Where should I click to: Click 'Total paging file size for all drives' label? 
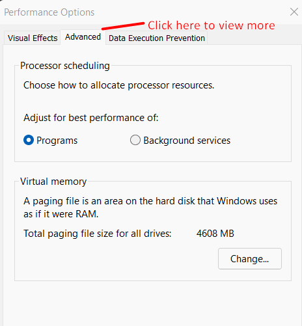(98, 234)
